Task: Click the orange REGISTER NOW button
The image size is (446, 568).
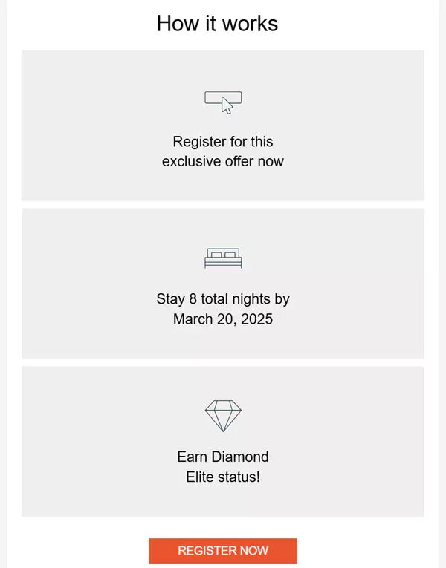Action: pyautogui.click(x=223, y=551)
